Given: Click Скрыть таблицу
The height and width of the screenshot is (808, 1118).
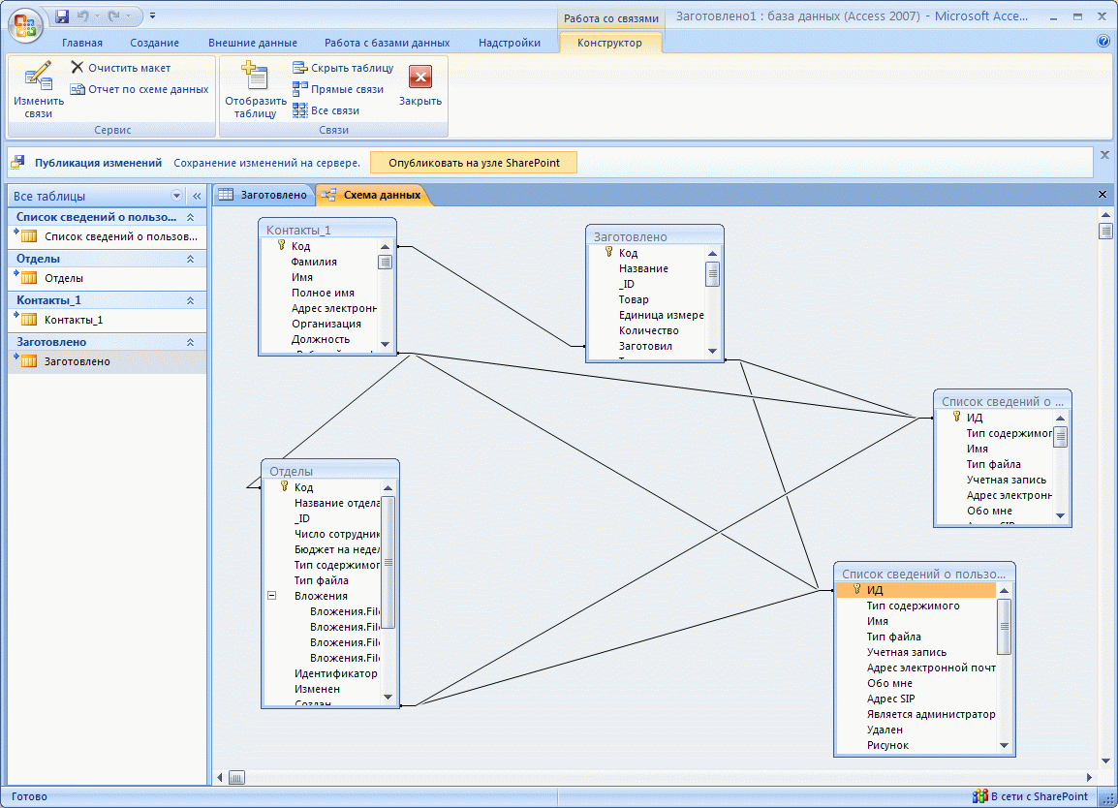Looking at the screenshot, I should [x=343, y=68].
